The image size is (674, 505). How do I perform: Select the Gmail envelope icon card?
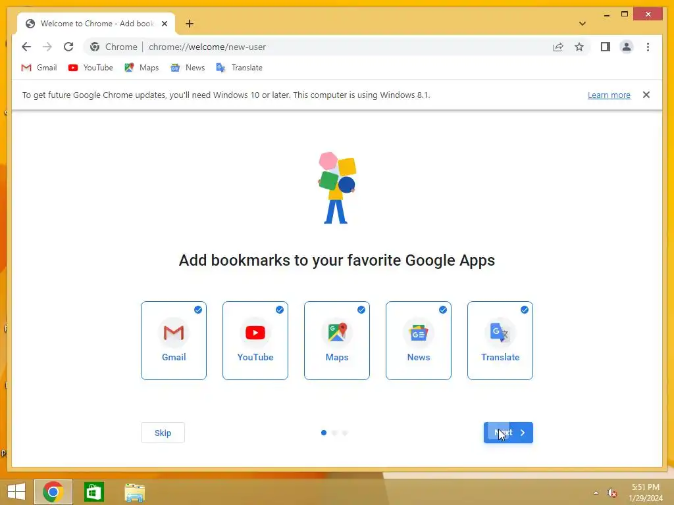click(x=174, y=341)
